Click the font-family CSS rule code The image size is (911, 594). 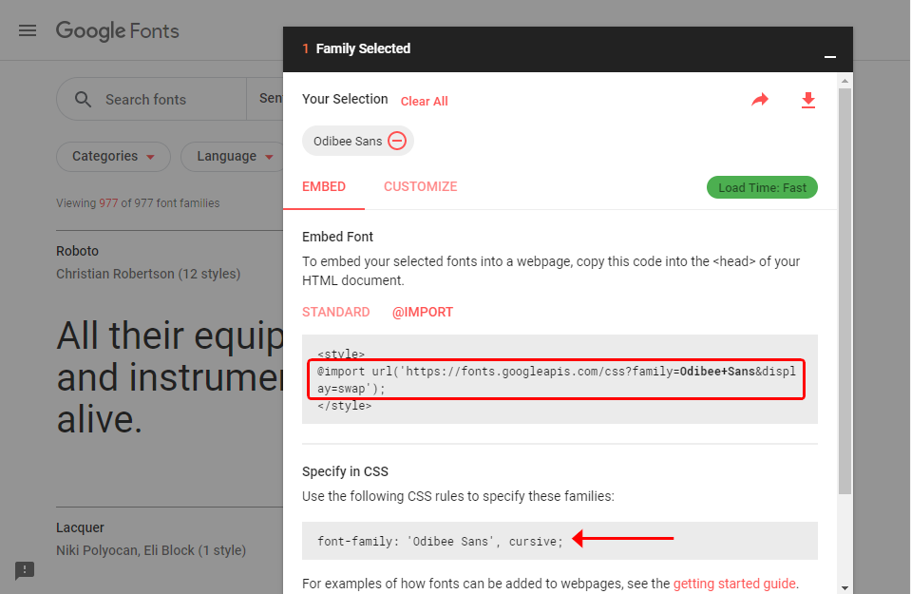(440, 541)
